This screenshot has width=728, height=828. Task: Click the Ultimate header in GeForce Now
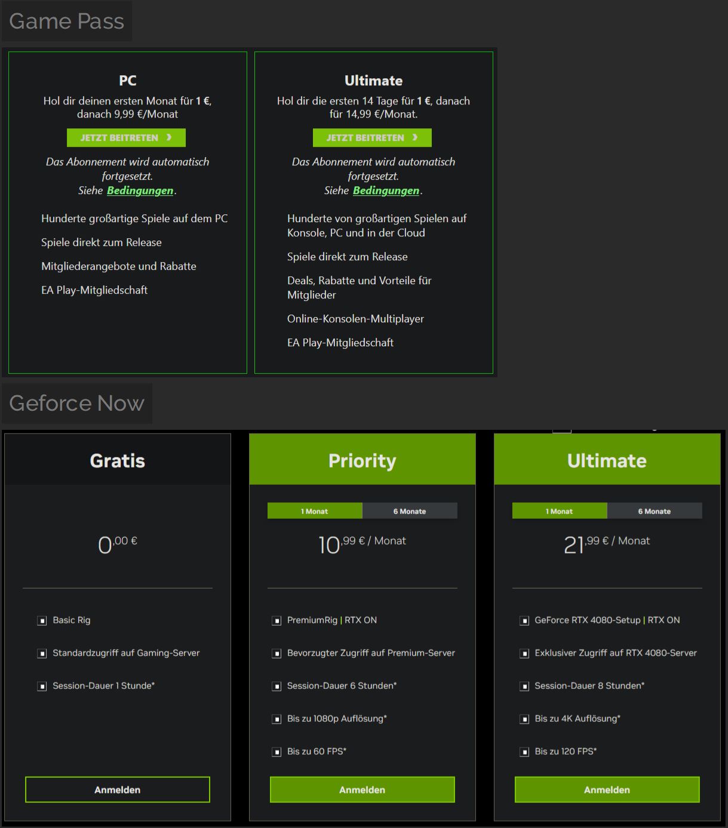(607, 460)
